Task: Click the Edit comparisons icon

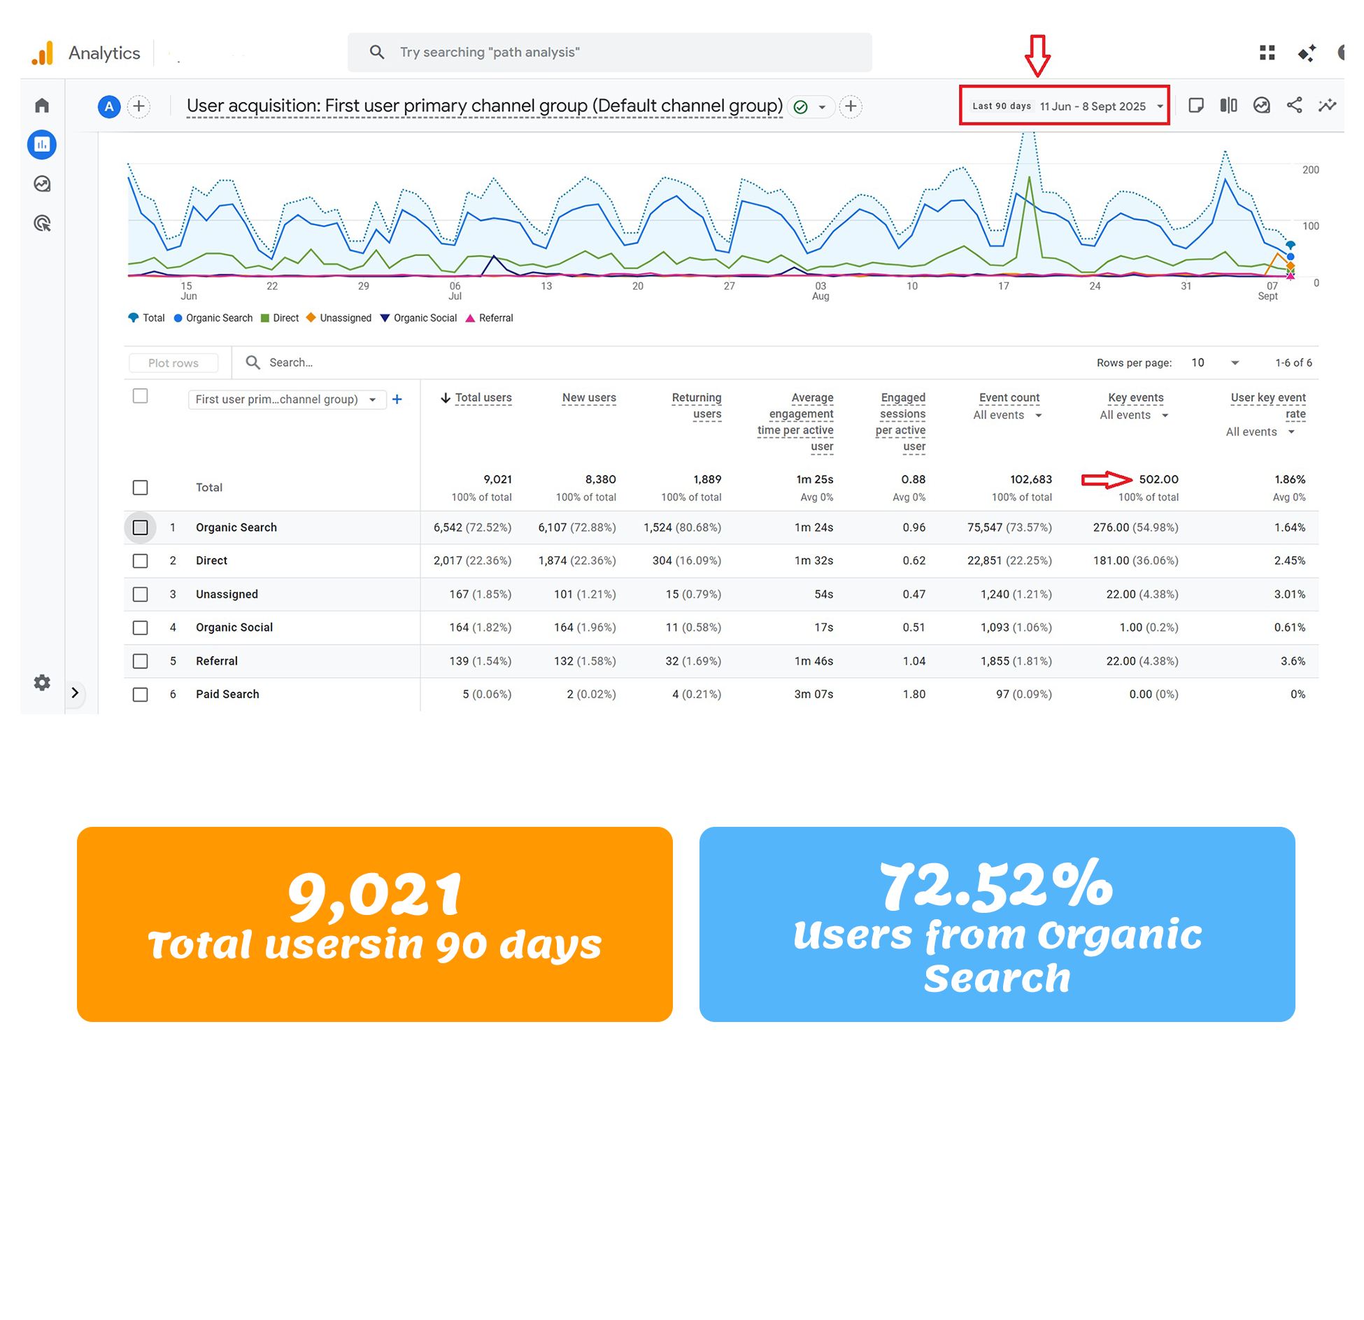Action: click(1228, 106)
